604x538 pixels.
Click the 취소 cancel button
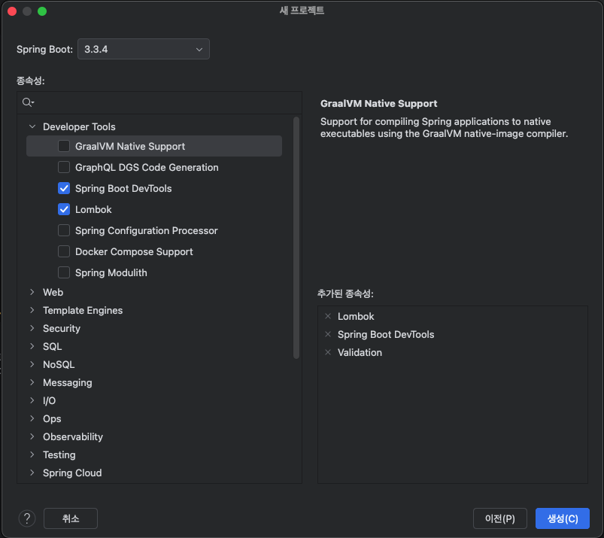tap(71, 518)
